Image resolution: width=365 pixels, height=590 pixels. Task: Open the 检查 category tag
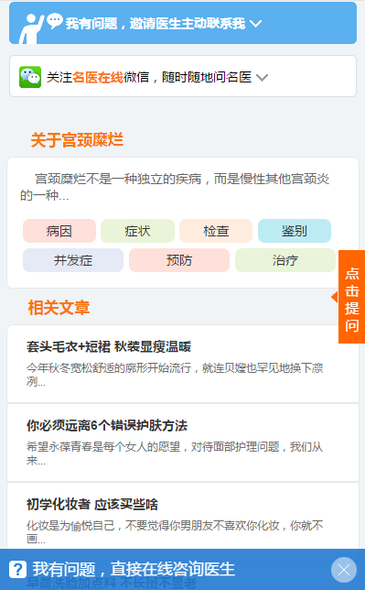point(216,231)
